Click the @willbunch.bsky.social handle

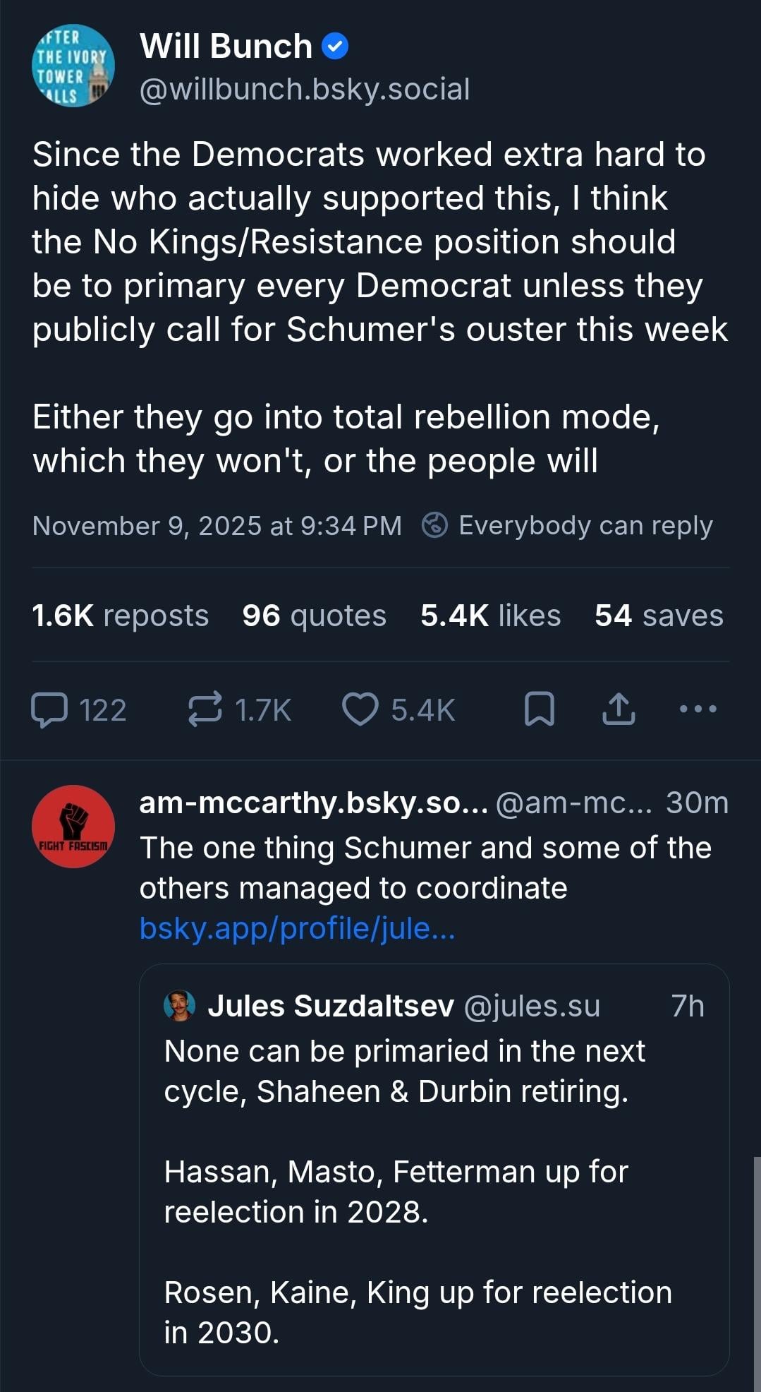click(305, 90)
